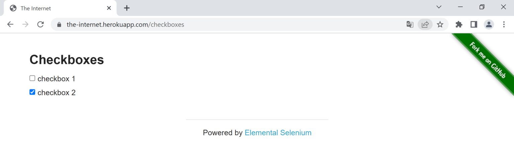Uncheck the checkbox 2 box
This screenshot has width=514, height=165.
(x=32, y=92)
